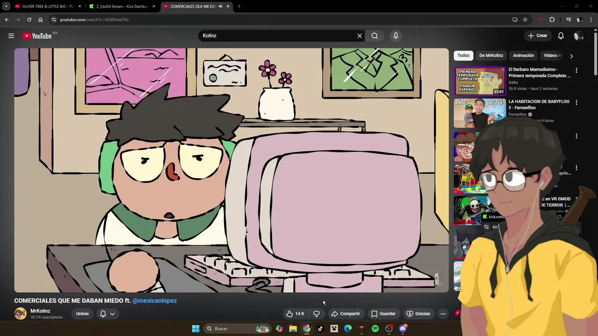Viewport: 598px width, 336px height.
Task: View site information icon in address bar
Action: [x=54, y=20]
